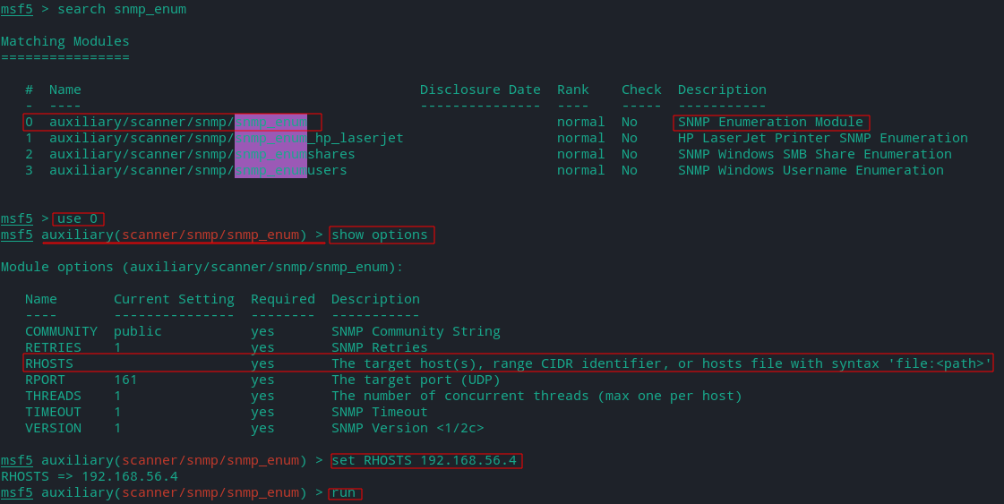Select module row auxiliary/scanner/snmp/snmp_enum
This screenshot has width=1004, height=504.
coord(173,123)
